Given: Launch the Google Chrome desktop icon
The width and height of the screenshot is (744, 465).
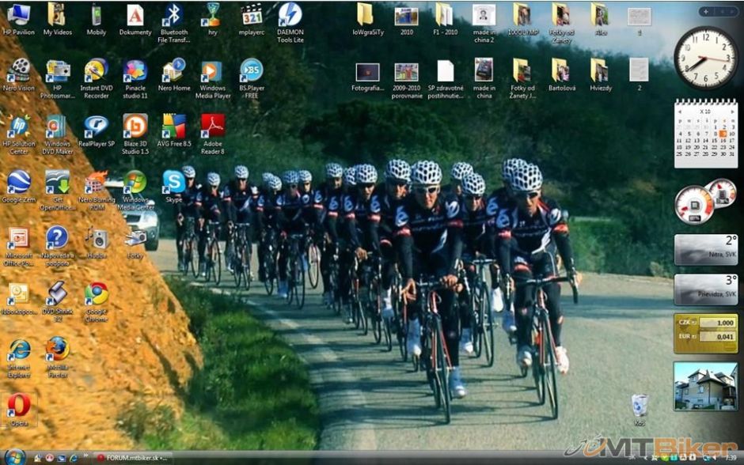Looking at the screenshot, I should pos(97,295).
